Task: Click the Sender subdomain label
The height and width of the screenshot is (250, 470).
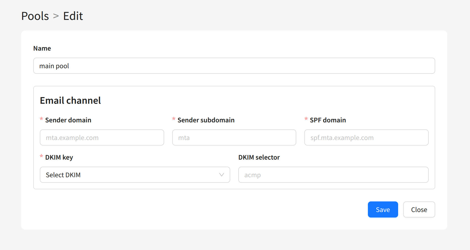Action: click(206, 120)
